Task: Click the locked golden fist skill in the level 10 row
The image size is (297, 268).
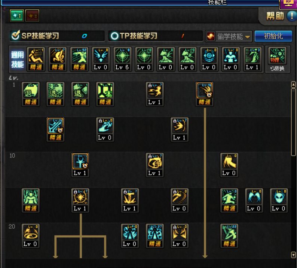Action: click(x=154, y=162)
